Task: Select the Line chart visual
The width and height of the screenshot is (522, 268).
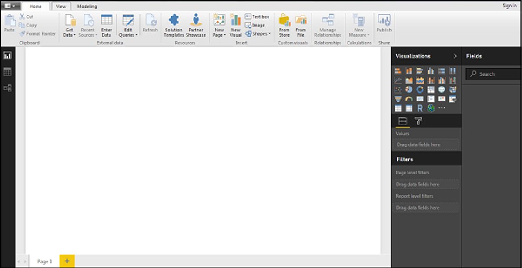Action: (x=398, y=80)
